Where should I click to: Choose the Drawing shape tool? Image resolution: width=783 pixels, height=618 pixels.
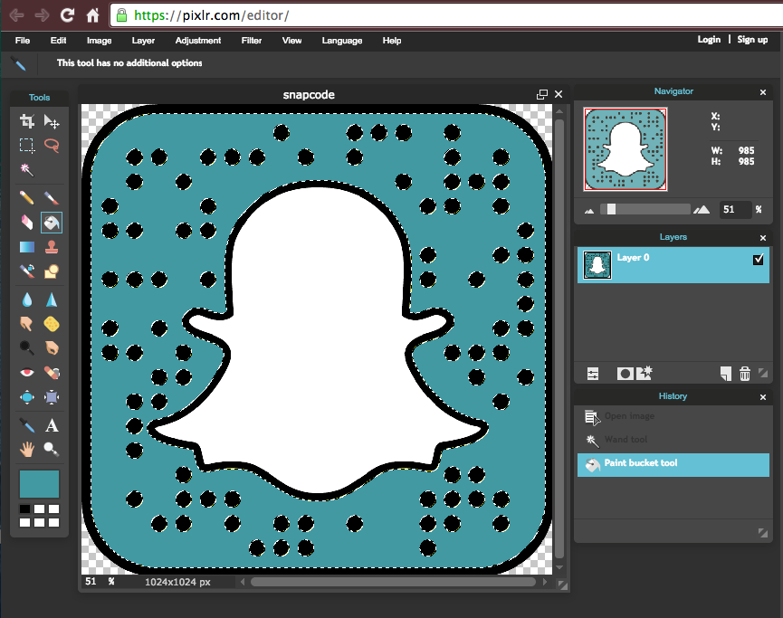coord(52,271)
